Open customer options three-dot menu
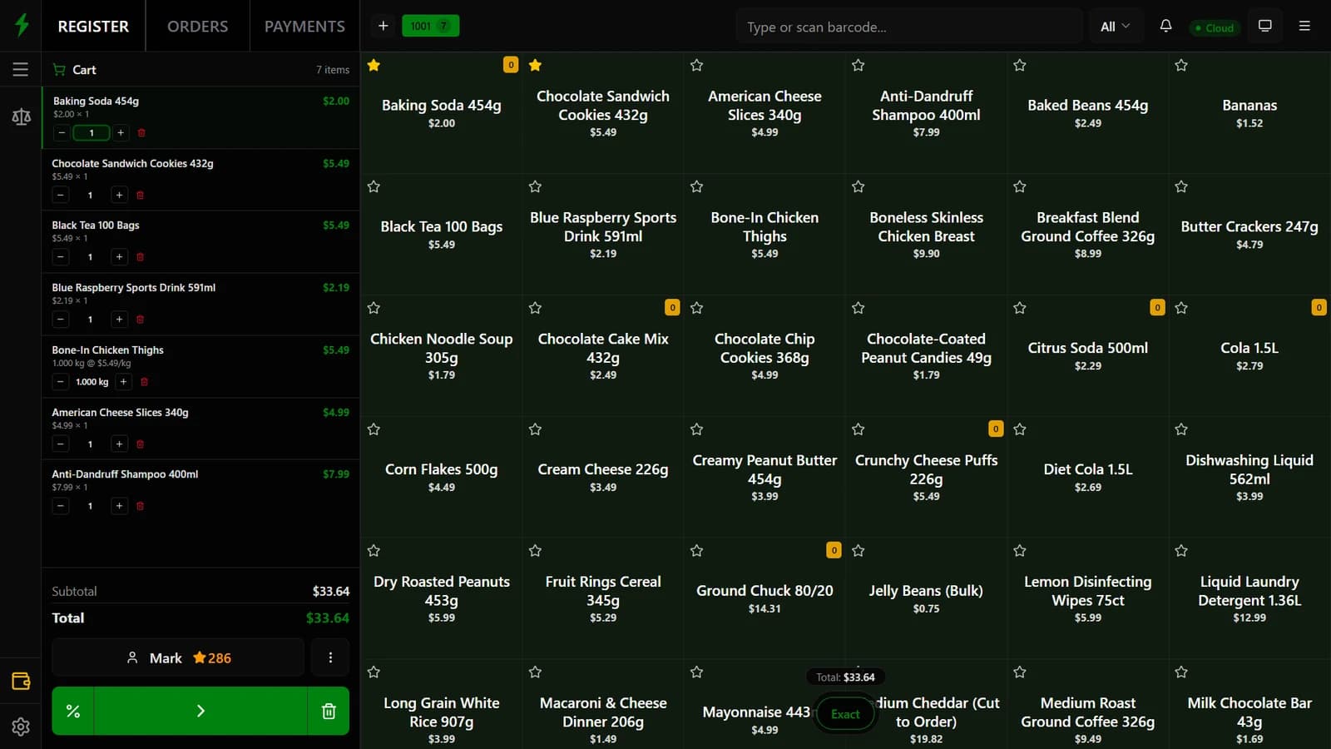Viewport: 1331px width, 749px height. (x=330, y=657)
